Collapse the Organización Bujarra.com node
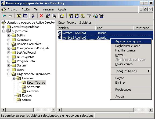 9,74
